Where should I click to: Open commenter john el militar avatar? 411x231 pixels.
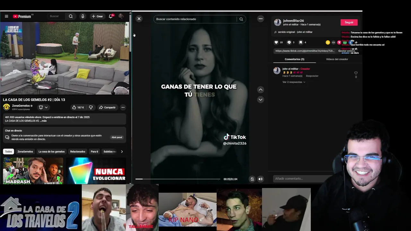[x=277, y=71]
